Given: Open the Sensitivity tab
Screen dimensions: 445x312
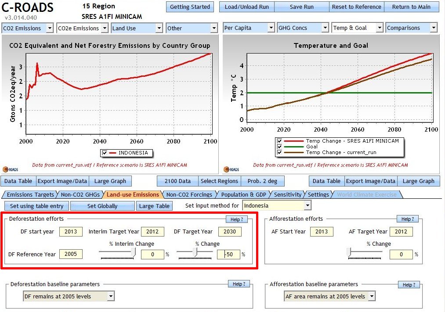Looking at the screenshot, I should [x=287, y=195].
